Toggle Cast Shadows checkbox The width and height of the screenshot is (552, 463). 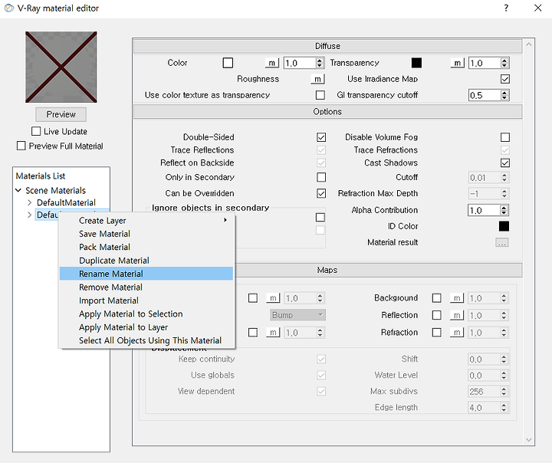tap(504, 163)
